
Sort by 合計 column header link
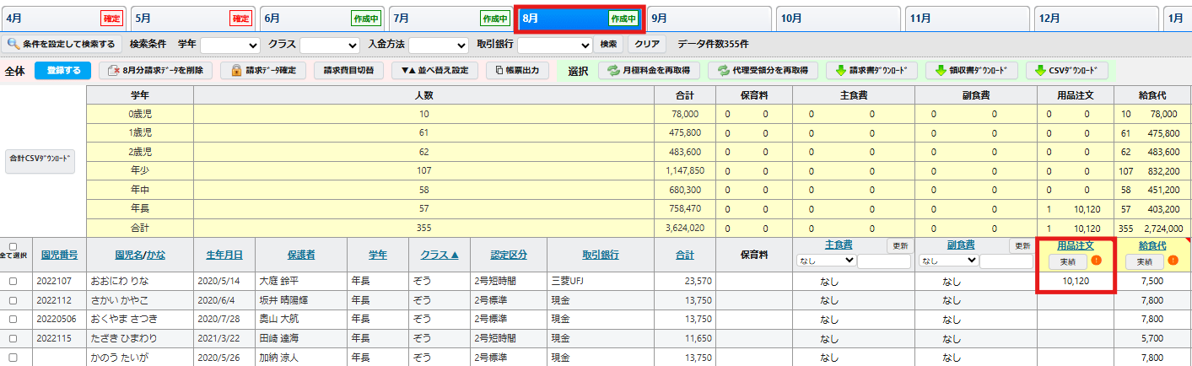(684, 255)
